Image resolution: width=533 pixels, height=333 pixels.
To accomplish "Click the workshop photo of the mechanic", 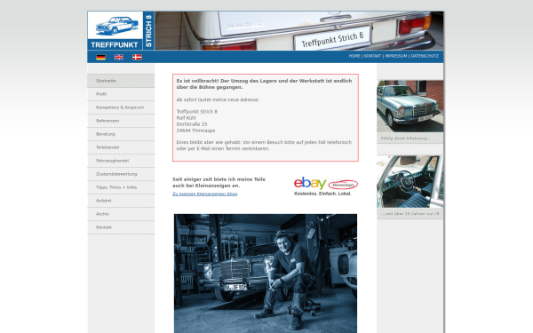I will tap(266, 274).
